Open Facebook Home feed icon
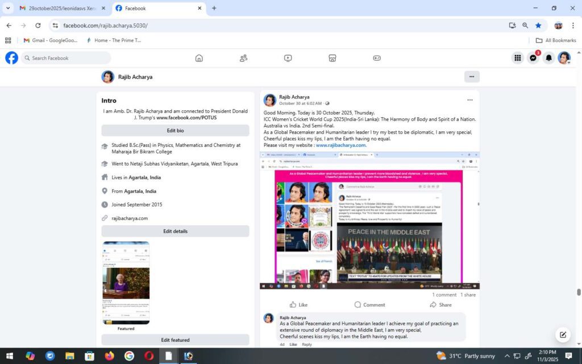Image resolution: width=582 pixels, height=364 pixels. coord(199,58)
